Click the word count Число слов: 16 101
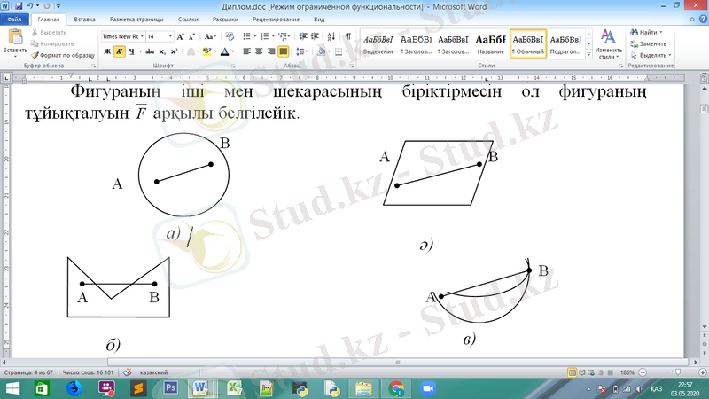Screen dimensions: 709x399 (x=88, y=372)
